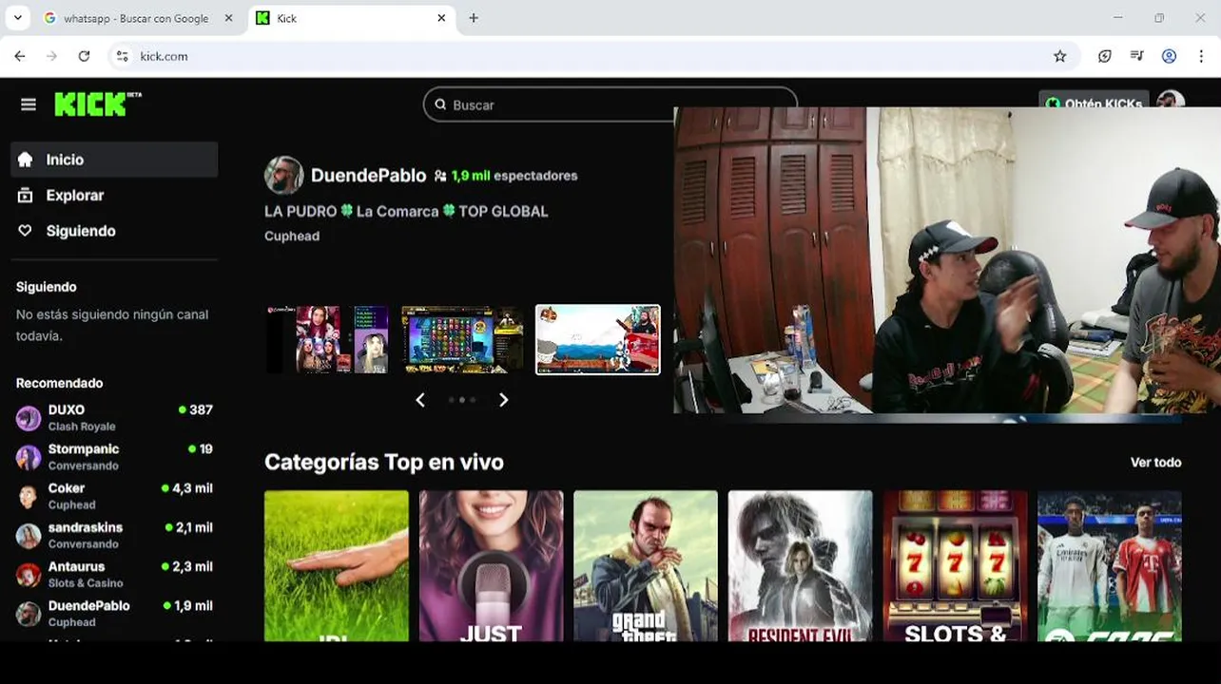Click DuendePablo avatar in Recomendado list
Screen dimensions: 1221x684
coord(29,614)
